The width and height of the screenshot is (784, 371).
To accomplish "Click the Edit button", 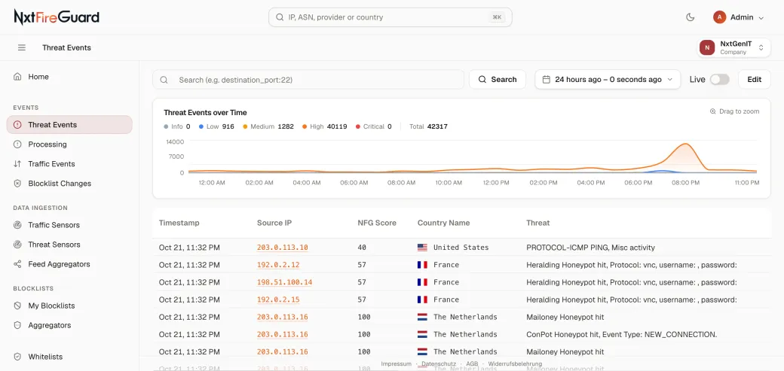I will coord(754,80).
